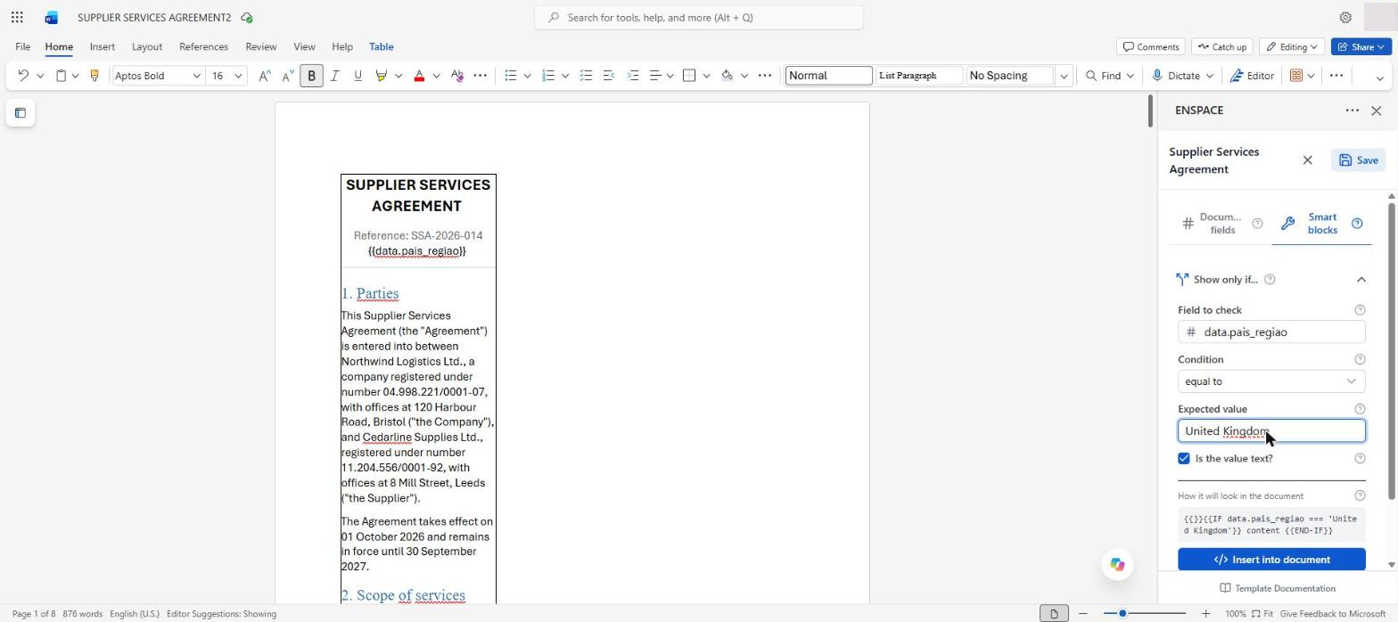Click the search box
The height and width of the screenshot is (622, 1398).
698,17
